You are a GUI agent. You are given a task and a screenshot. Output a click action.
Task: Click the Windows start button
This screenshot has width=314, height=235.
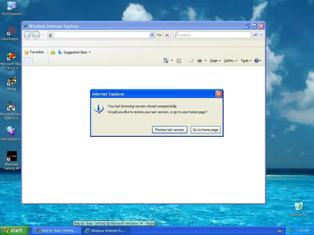(x=14, y=230)
